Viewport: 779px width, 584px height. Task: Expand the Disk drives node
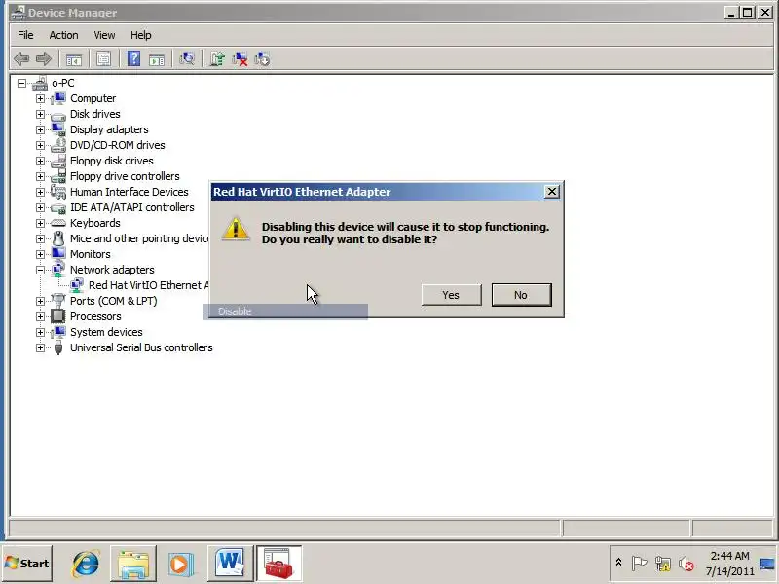(x=40, y=114)
